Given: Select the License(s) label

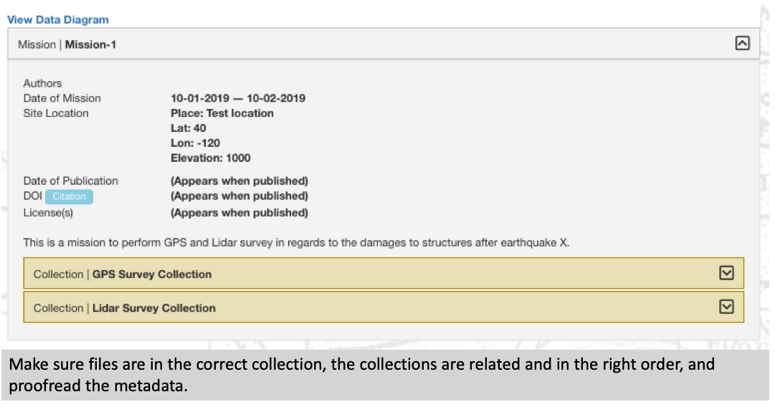Looking at the screenshot, I should pos(48,213).
